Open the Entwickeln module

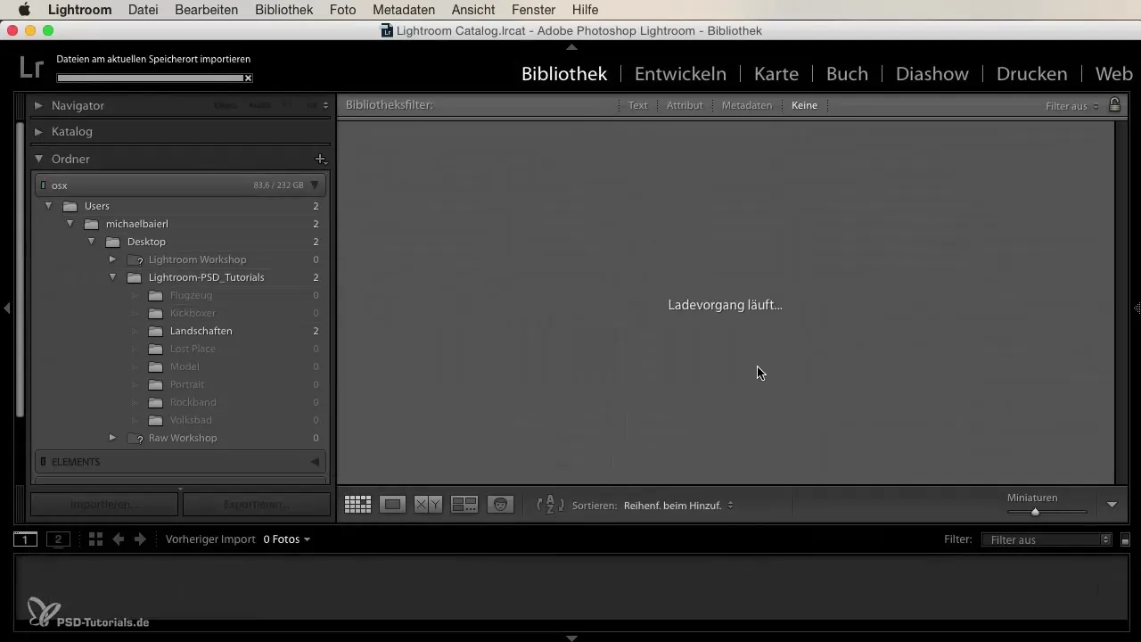point(680,74)
